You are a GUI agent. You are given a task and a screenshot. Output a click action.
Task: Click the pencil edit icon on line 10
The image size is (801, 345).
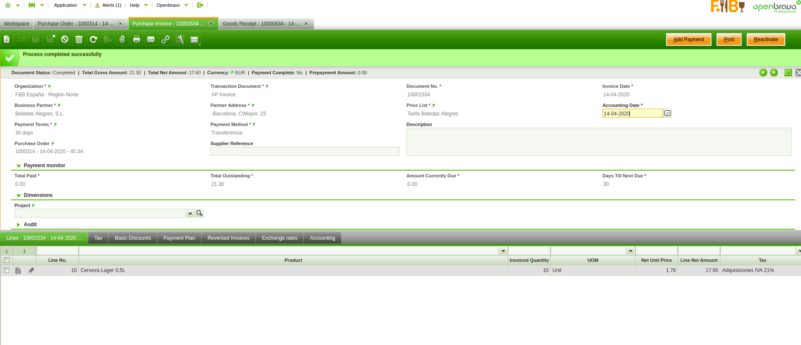(x=31, y=270)
